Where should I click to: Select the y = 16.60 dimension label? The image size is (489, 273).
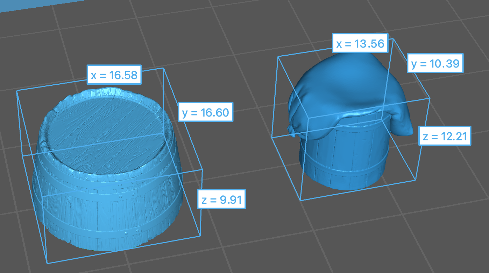coord(206,112)
